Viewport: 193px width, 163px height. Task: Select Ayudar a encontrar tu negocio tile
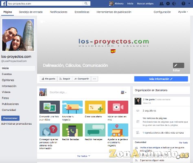coord(118,135)
